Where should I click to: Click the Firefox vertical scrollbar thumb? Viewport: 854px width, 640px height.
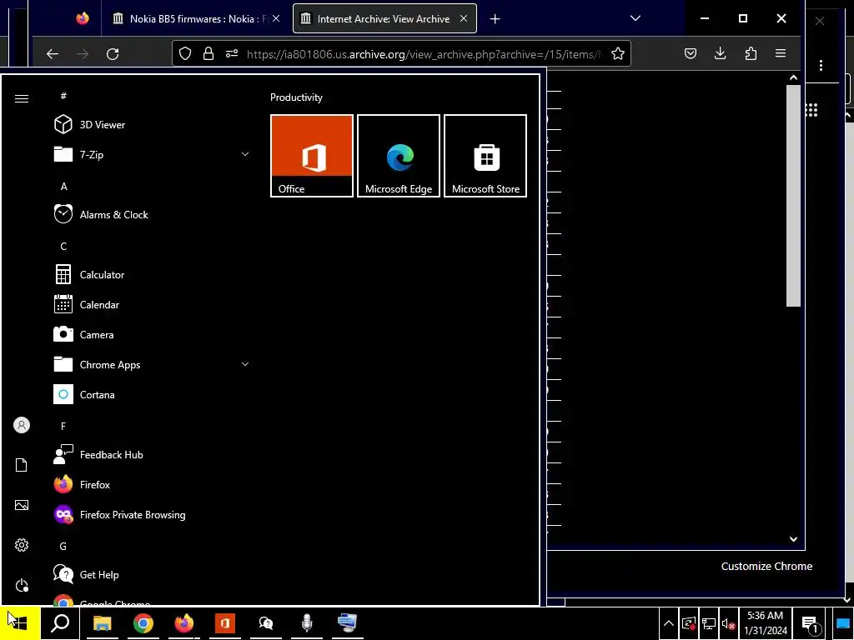coord(794,195)
